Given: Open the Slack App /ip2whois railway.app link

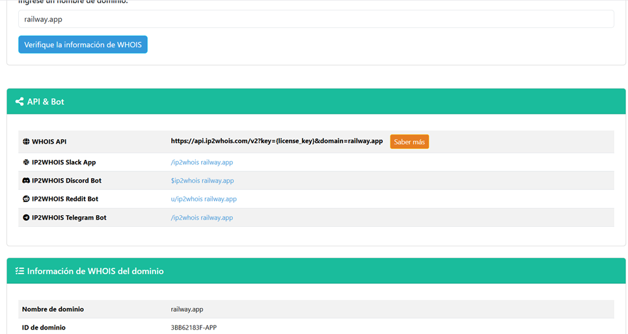Looking at the screenshot, I should (x=202, y=162).
